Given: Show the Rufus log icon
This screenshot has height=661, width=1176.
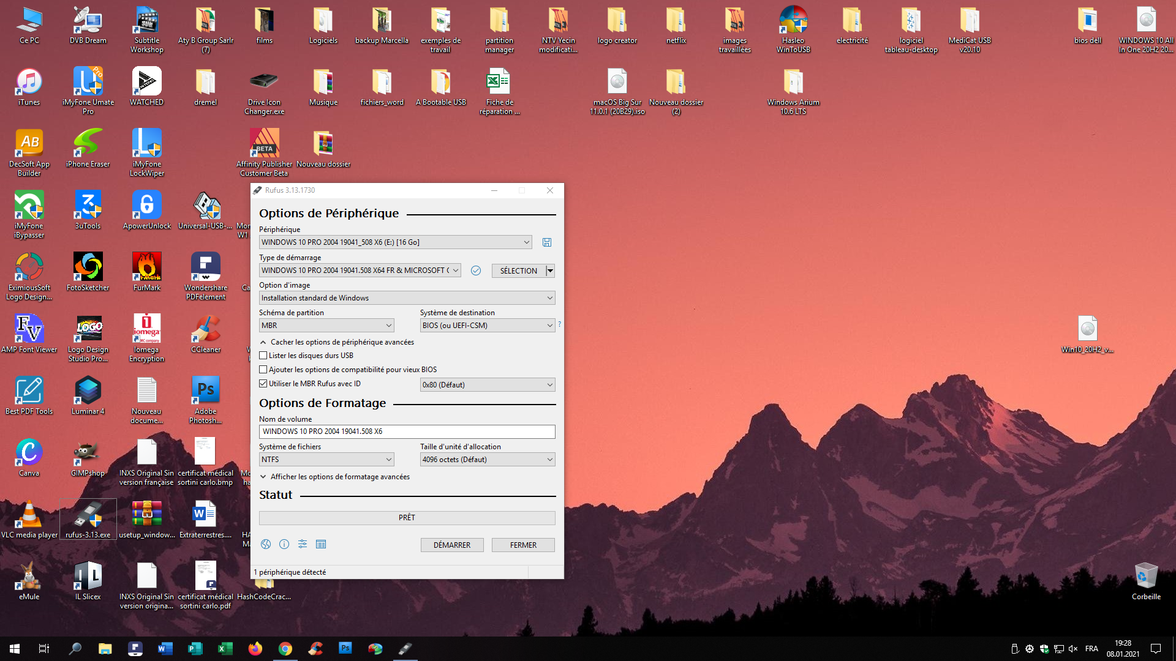Looking at the screenshot, I should pos(321,544).
